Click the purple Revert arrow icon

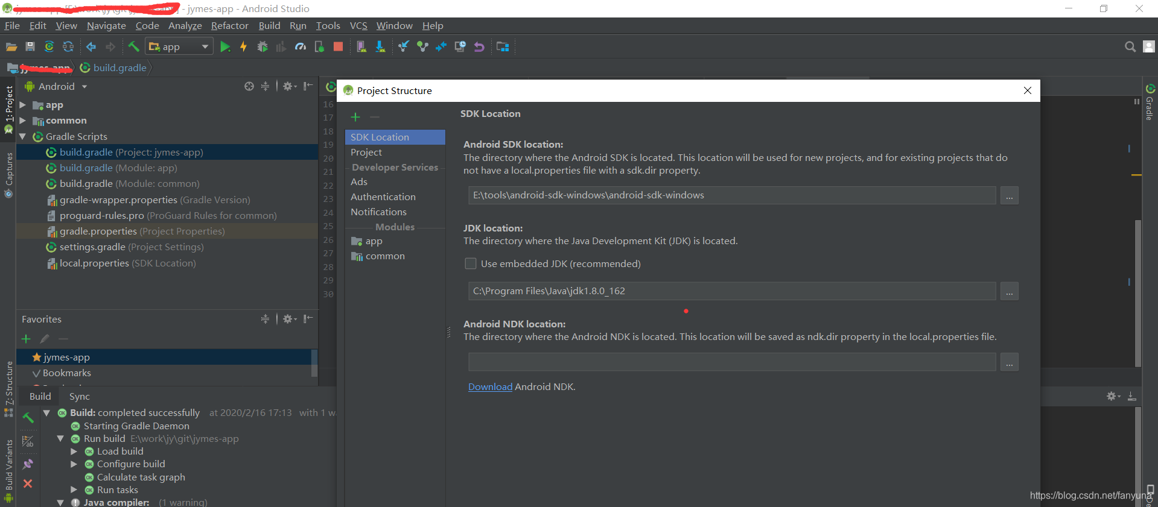pyautogui.click(x=479, y=46)
